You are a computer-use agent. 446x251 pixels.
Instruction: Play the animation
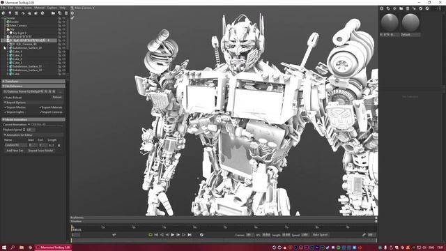pyautogui.click(x=173, y=235)
